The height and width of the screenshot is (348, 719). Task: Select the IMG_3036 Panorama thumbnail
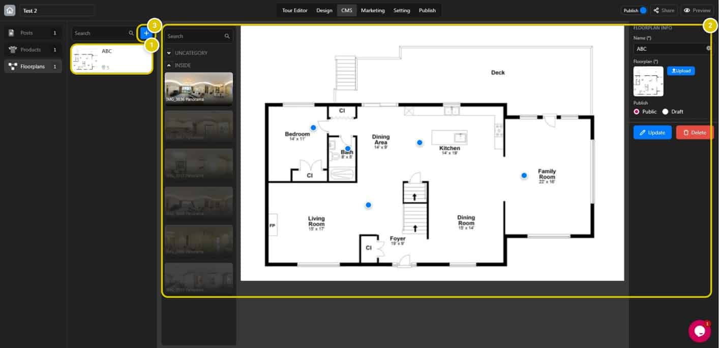point(199,88)
